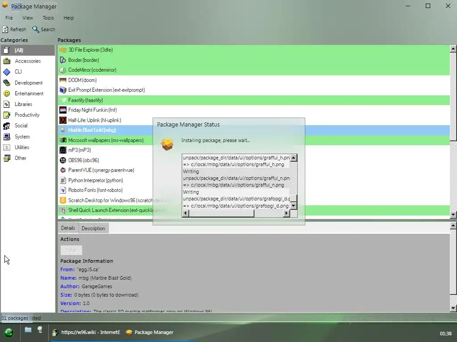This screenshot has width=457, height=342.
Task: Switch to the w96.wiki InternetE taskbar window
Action: point(86,332)
